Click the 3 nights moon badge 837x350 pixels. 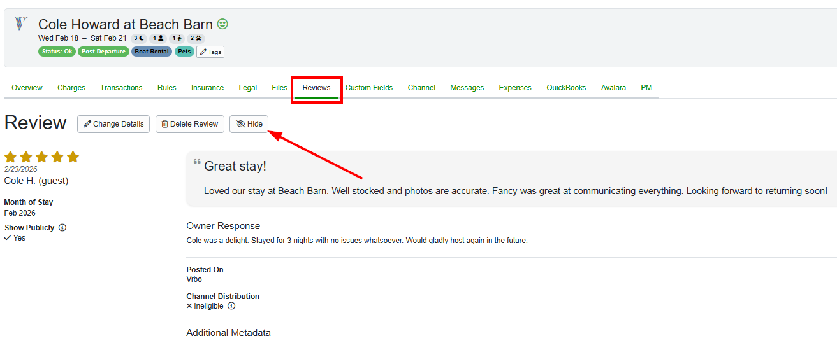coord(138,38)
